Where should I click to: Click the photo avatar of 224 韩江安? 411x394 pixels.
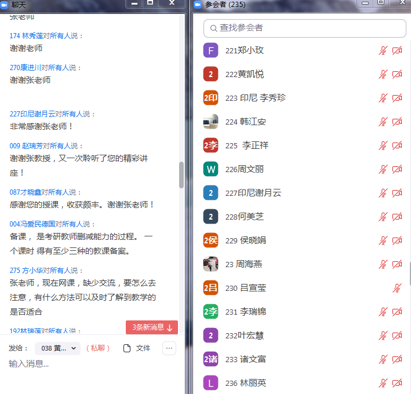[x=210, y=122]
